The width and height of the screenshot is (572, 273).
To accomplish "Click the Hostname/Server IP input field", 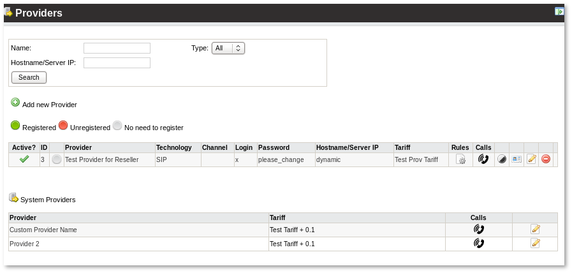I will point(117,63).
